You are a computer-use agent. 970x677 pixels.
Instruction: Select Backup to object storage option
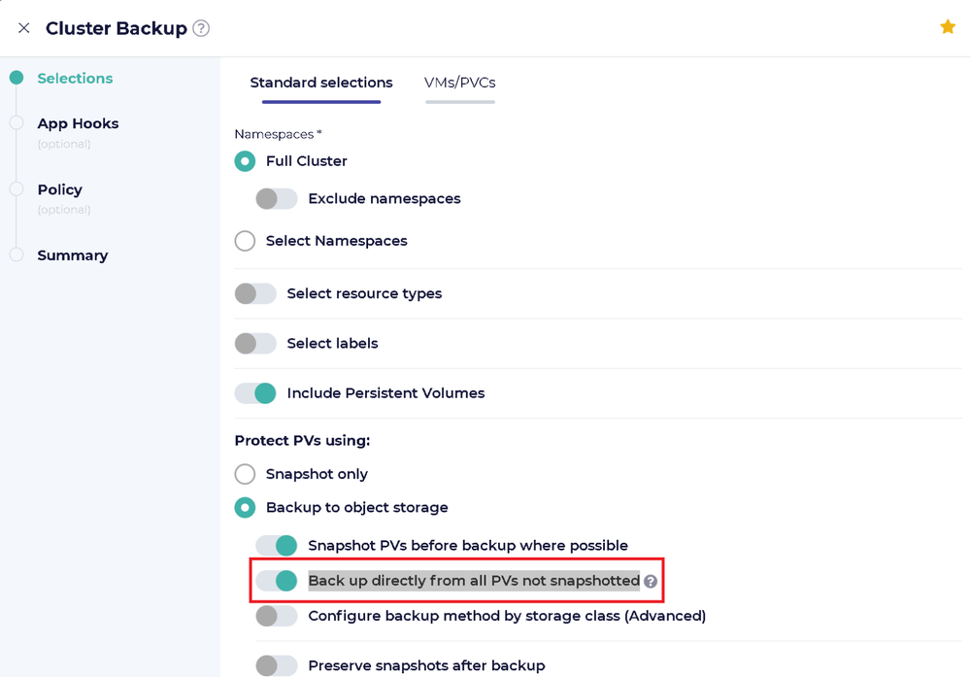point(246,508)
